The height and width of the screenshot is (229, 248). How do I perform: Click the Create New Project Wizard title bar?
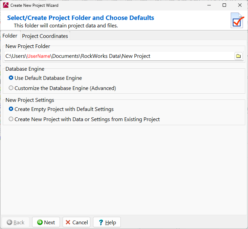102,5
